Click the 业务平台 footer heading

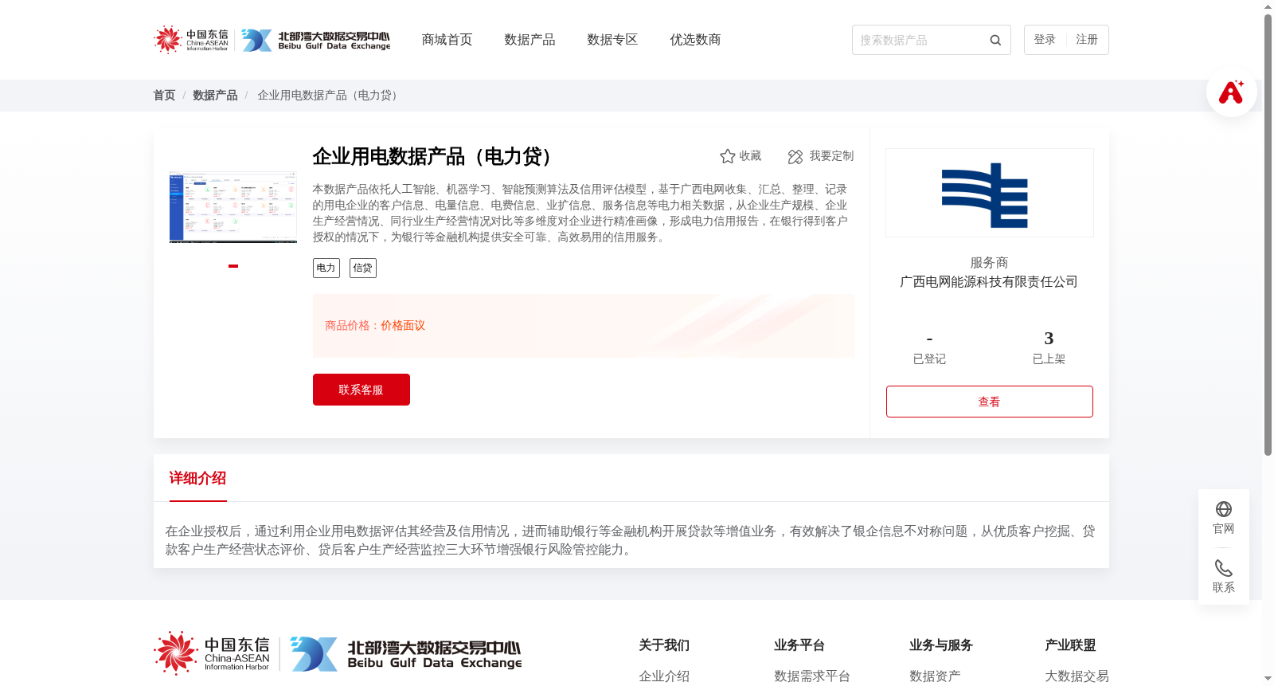click(799, 645)
